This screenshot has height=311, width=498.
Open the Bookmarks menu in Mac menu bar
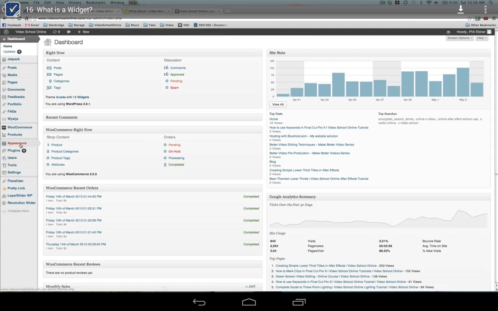point(96,2)
